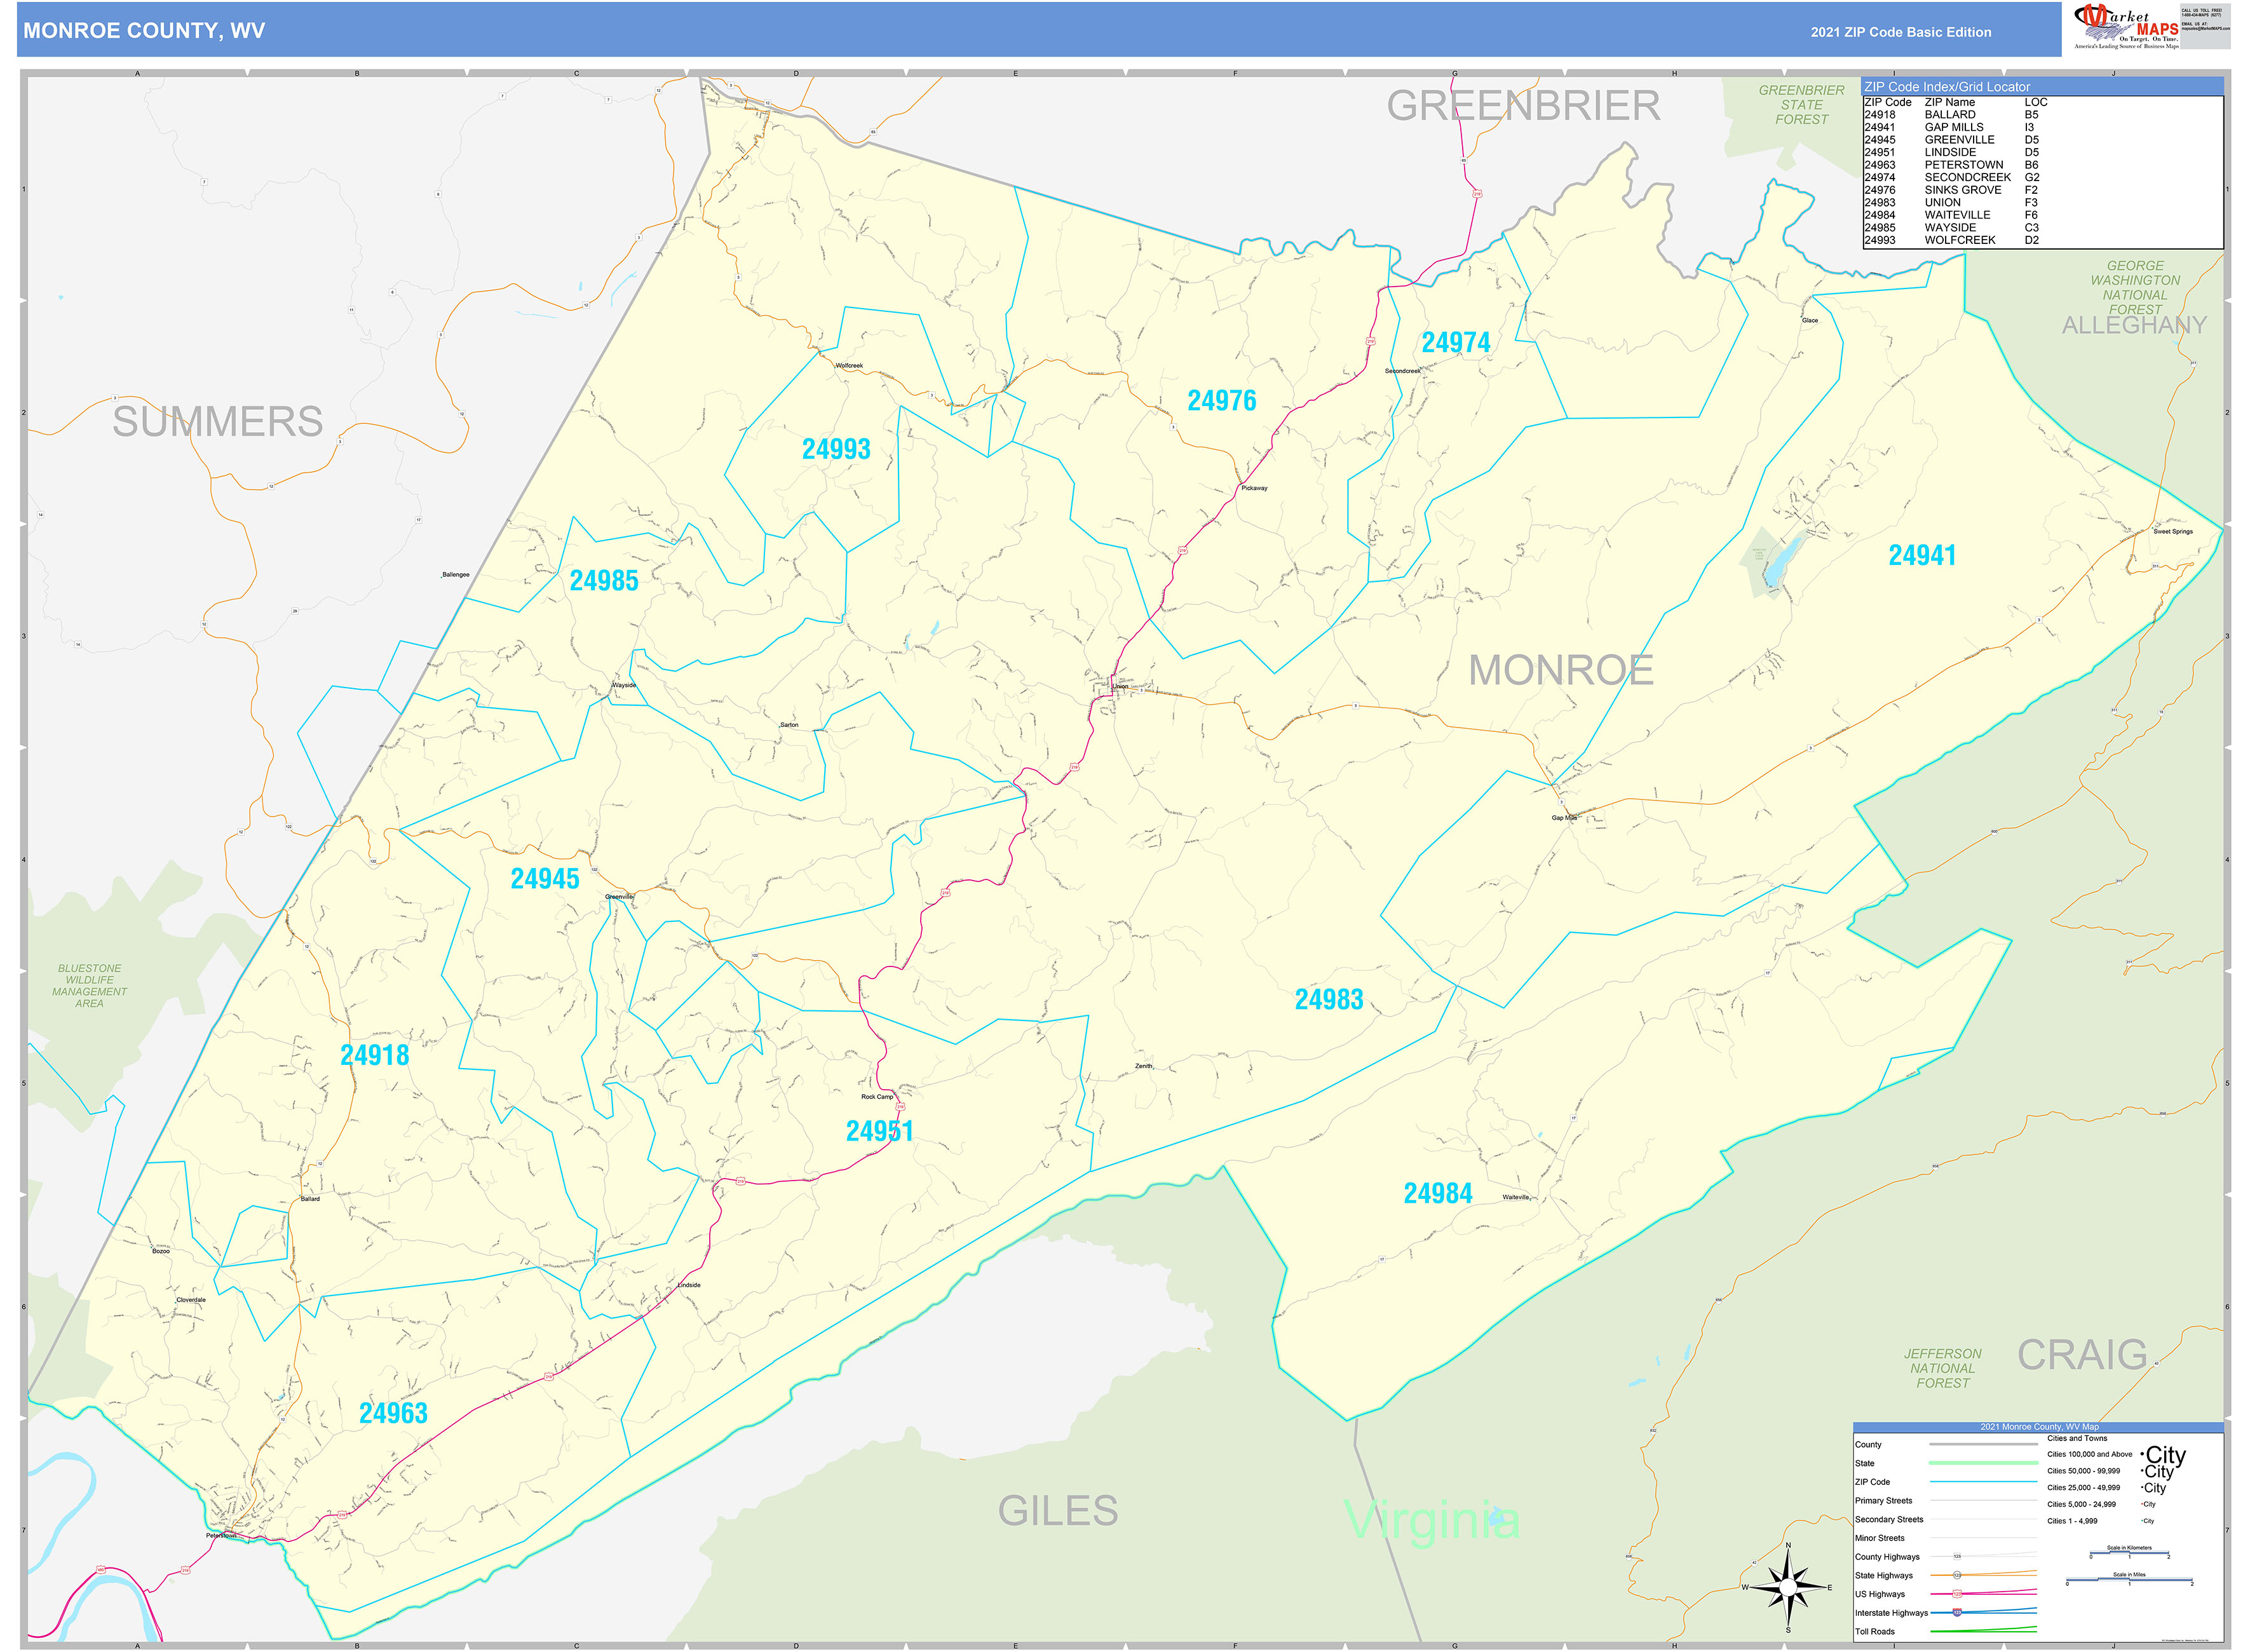Click the 2021 ZIP Code Basic Edition text
This screenshot has width=2250, height=1652.
pos(1901,32)
